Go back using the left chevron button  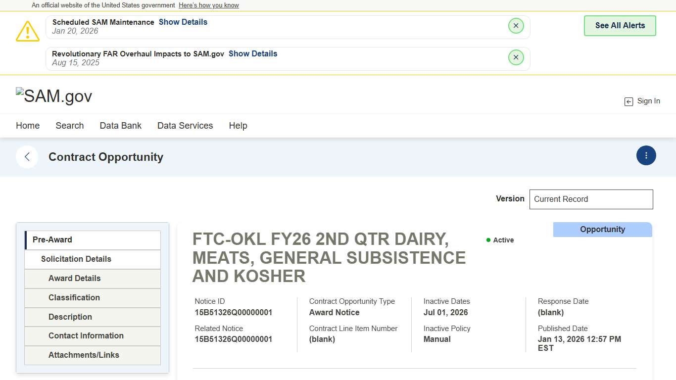27,157
